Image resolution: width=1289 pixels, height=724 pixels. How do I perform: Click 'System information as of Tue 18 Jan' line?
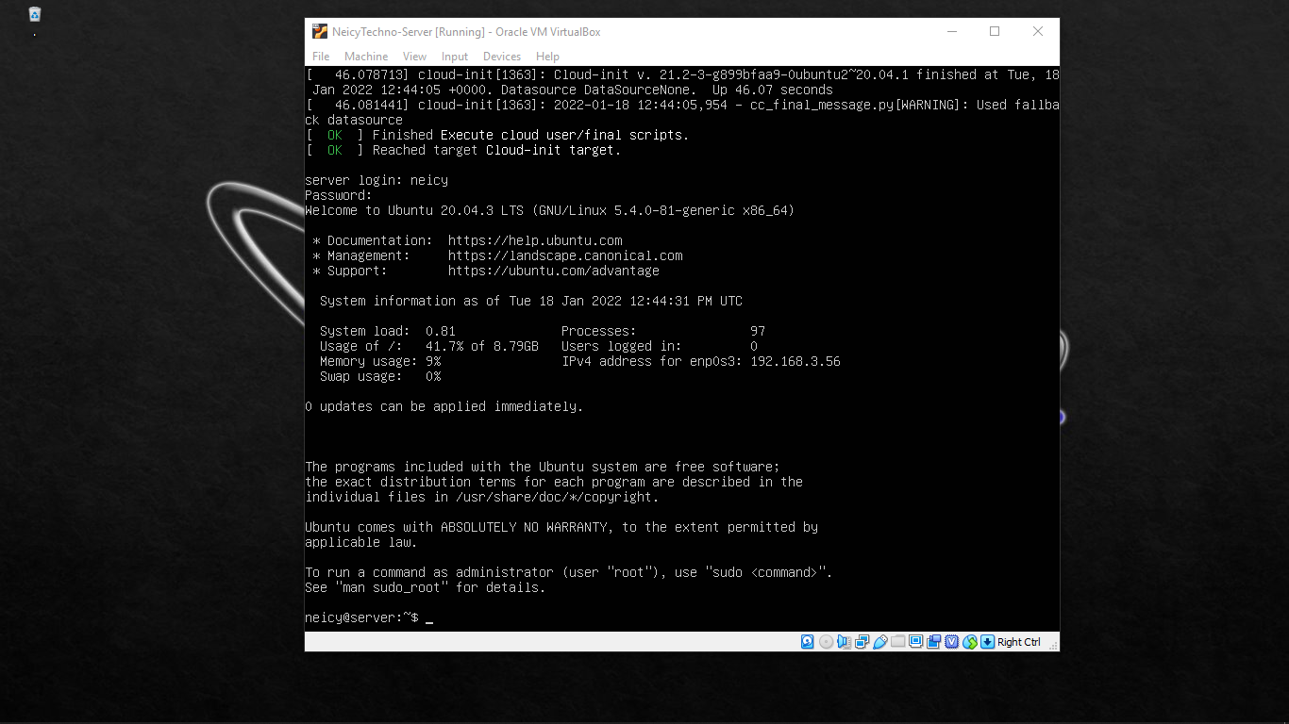point(531,301)
